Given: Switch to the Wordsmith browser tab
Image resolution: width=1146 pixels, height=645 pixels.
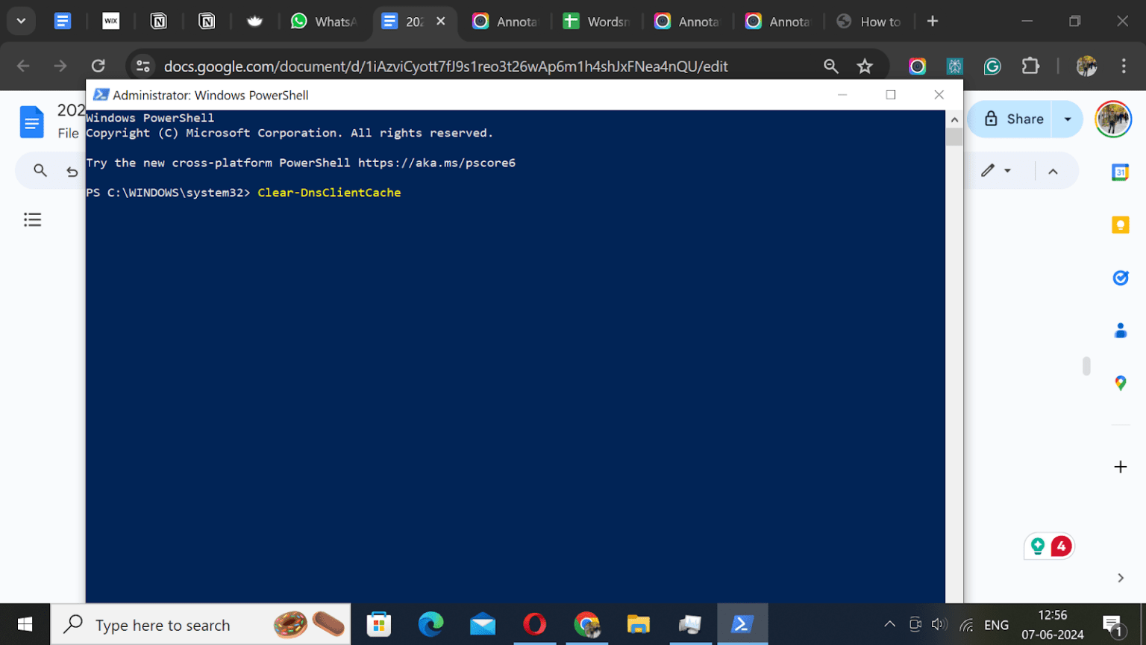Looking at the screenshot, I should point(597,21).
